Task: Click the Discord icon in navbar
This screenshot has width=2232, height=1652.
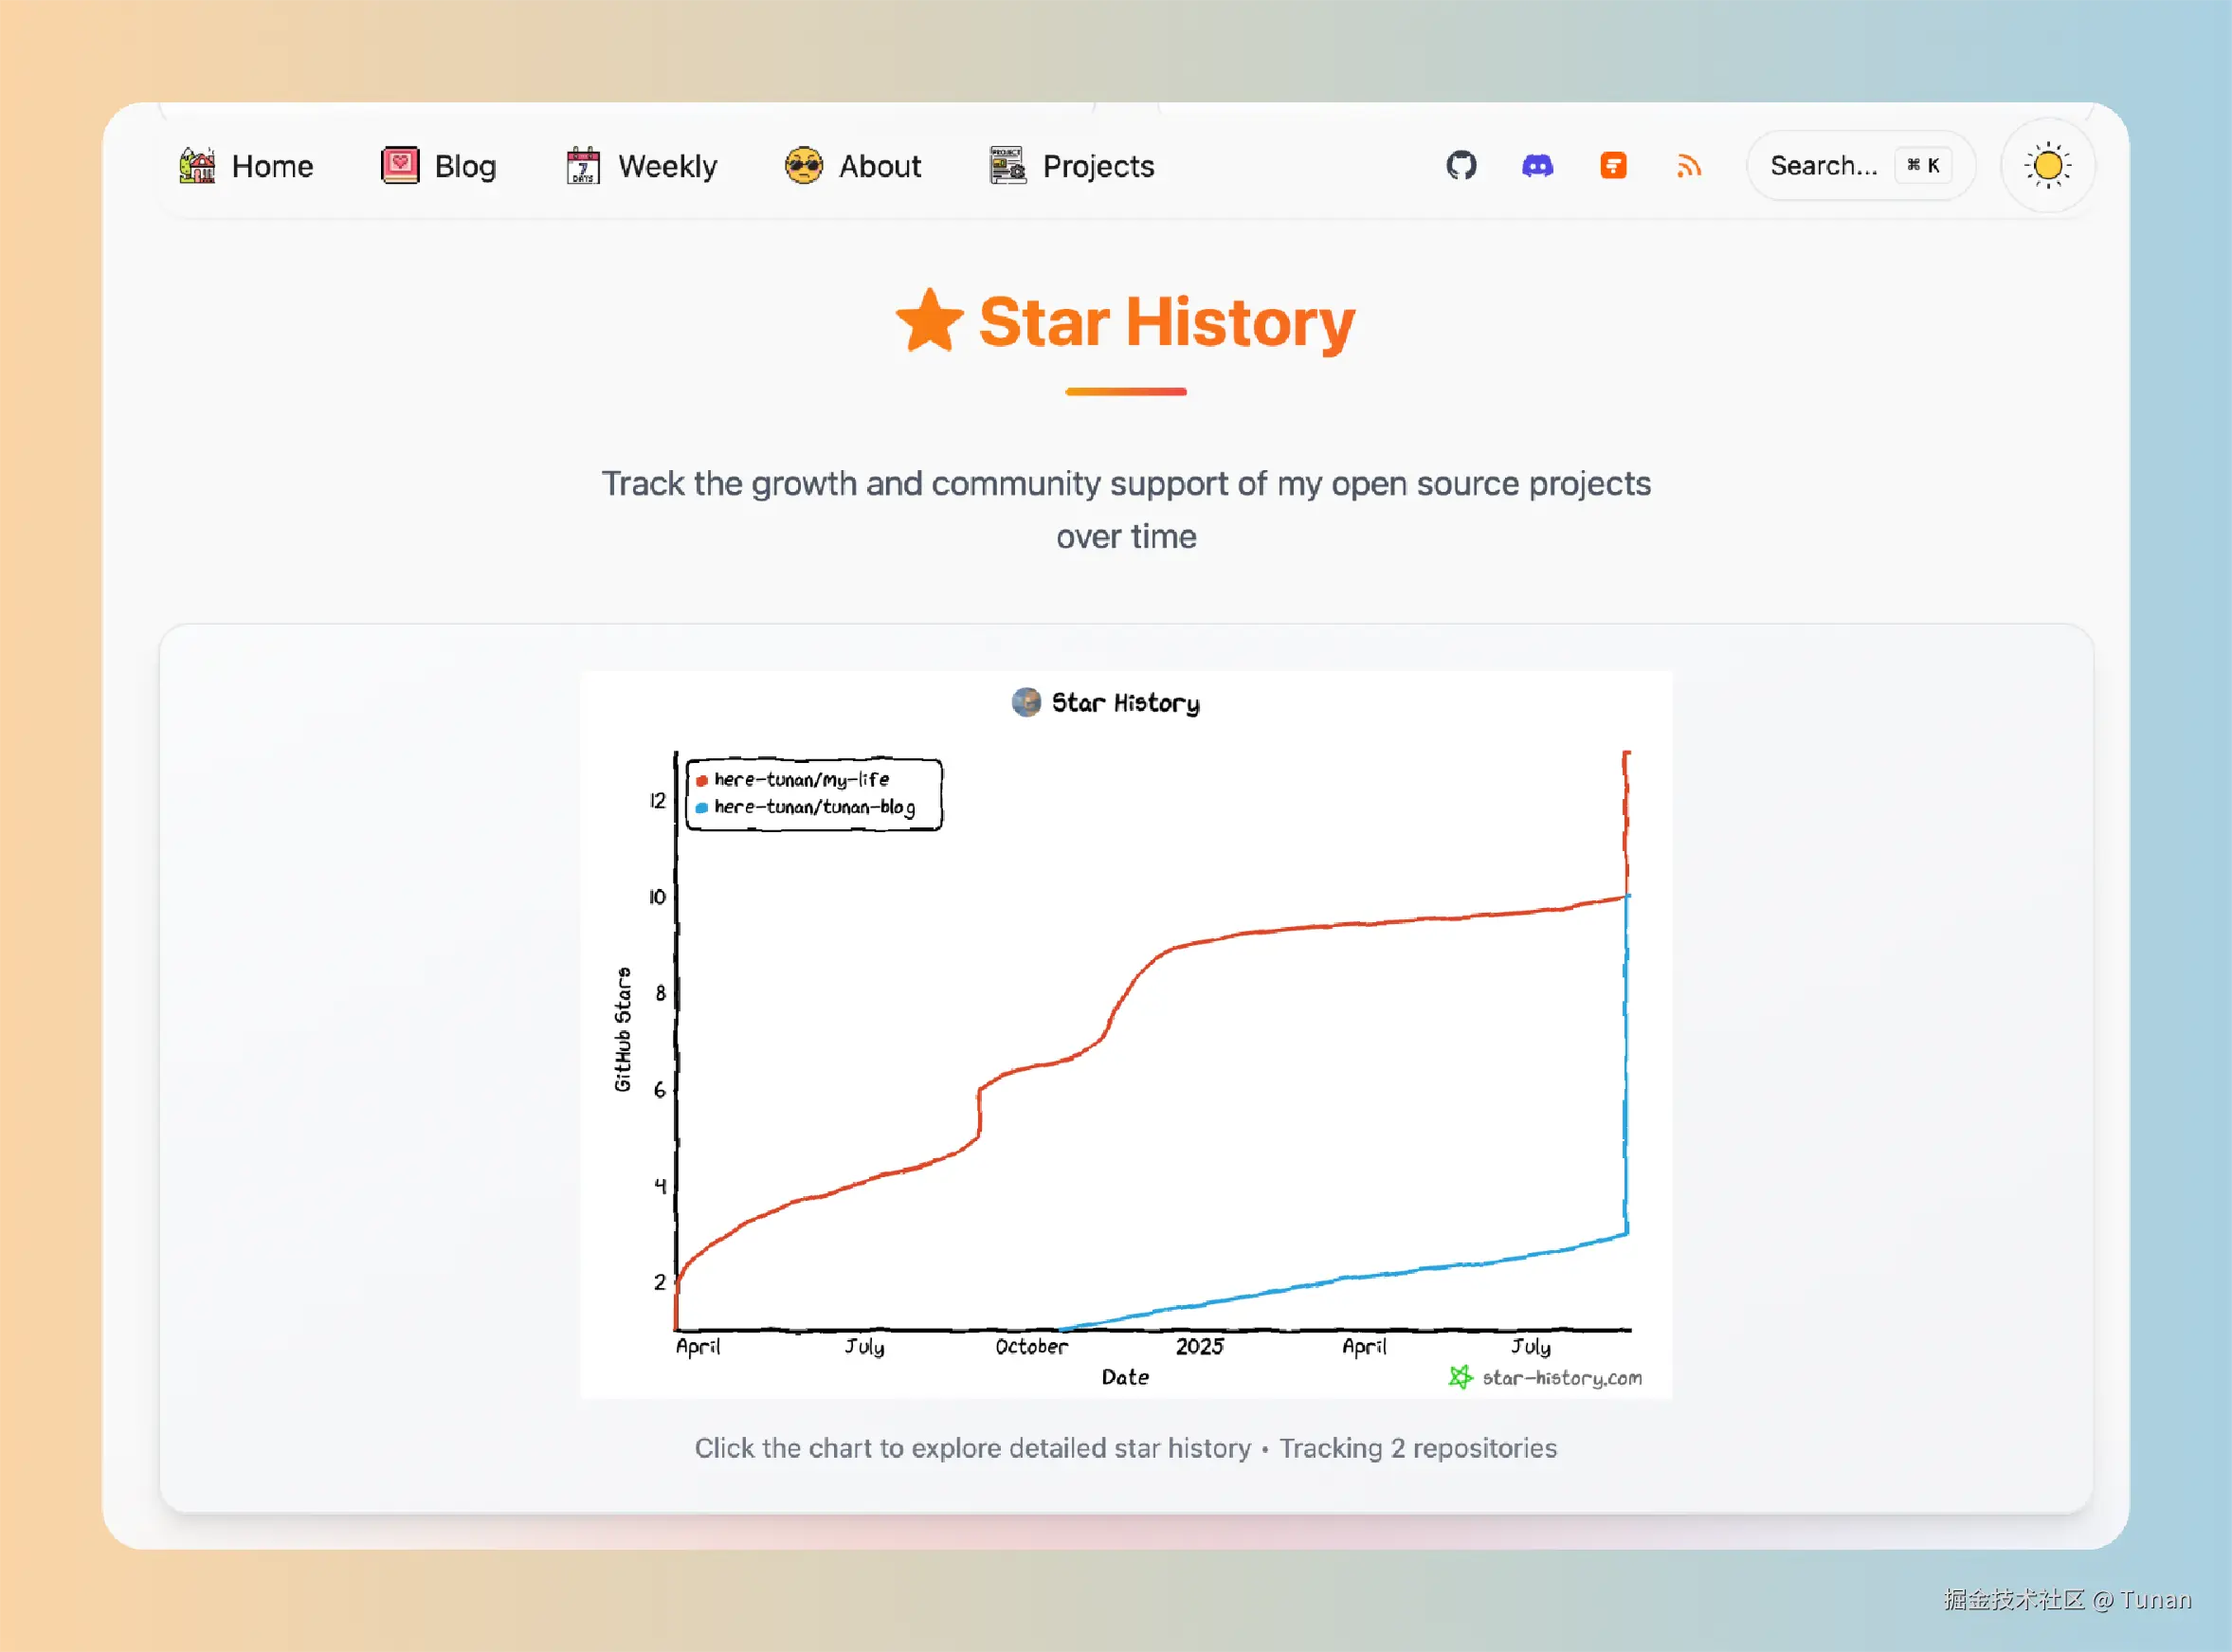Action: click(1537, 165)
